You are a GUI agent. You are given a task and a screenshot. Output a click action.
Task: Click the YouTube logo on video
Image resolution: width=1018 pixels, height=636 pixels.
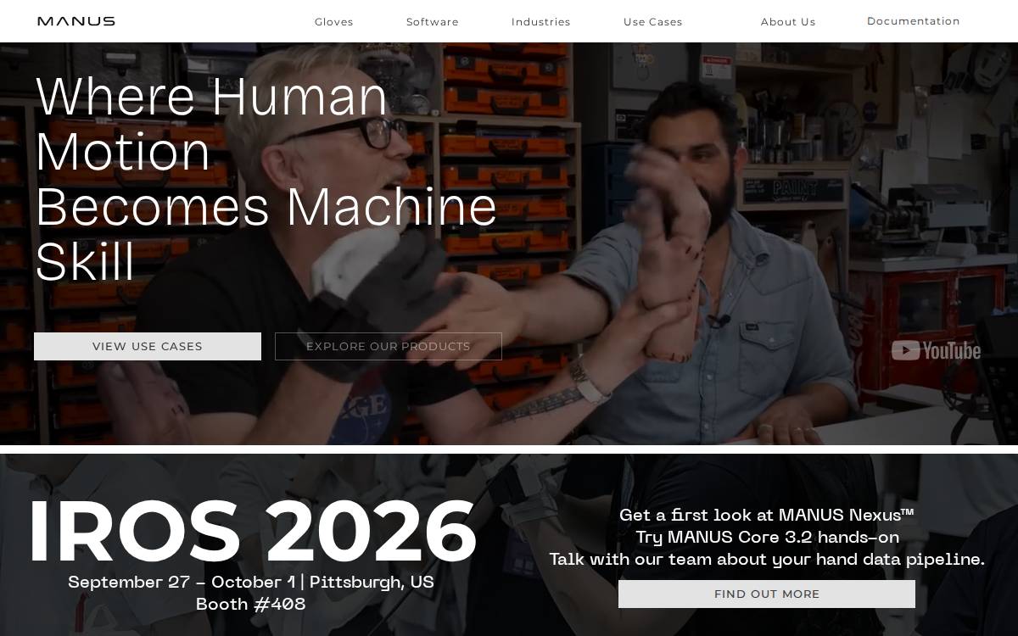point(936,350)
